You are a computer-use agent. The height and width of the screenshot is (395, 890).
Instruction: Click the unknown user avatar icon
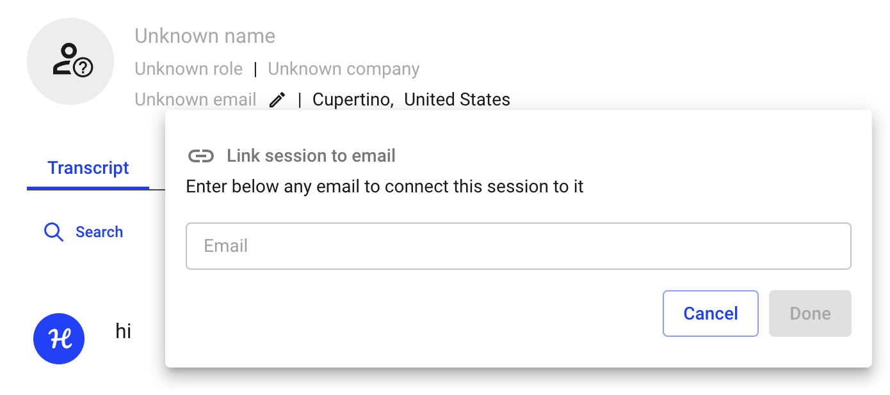(x=70, y=61)
